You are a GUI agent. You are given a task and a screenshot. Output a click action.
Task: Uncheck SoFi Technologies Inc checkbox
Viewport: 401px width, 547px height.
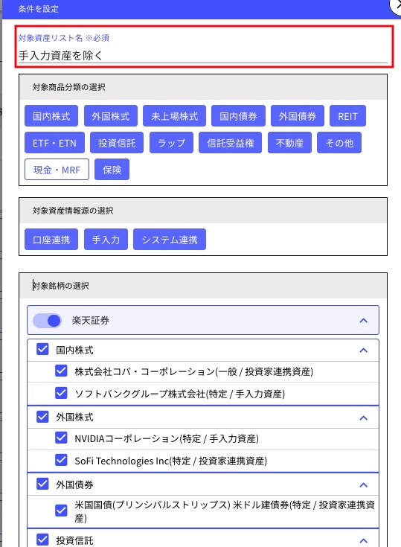point(61,460)
